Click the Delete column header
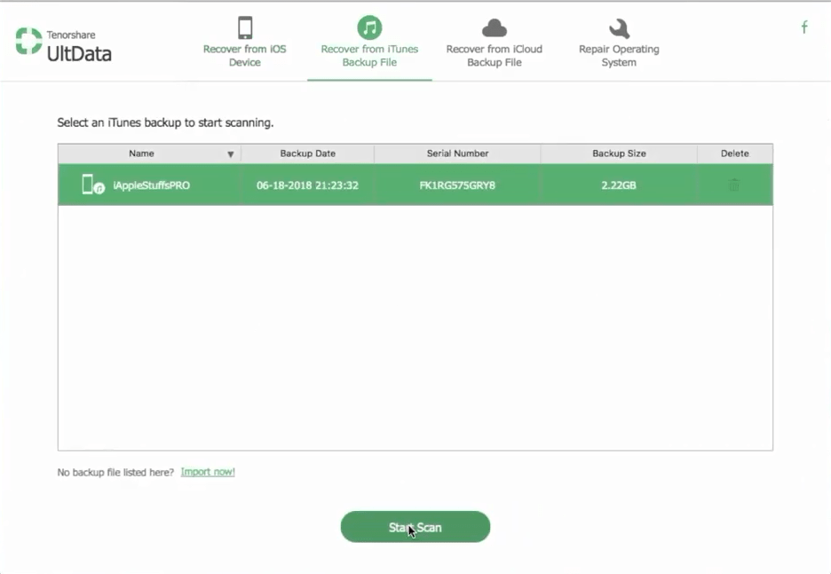This screenshot has width=831, height=574. pyautogui.click(x=734, y=153)
